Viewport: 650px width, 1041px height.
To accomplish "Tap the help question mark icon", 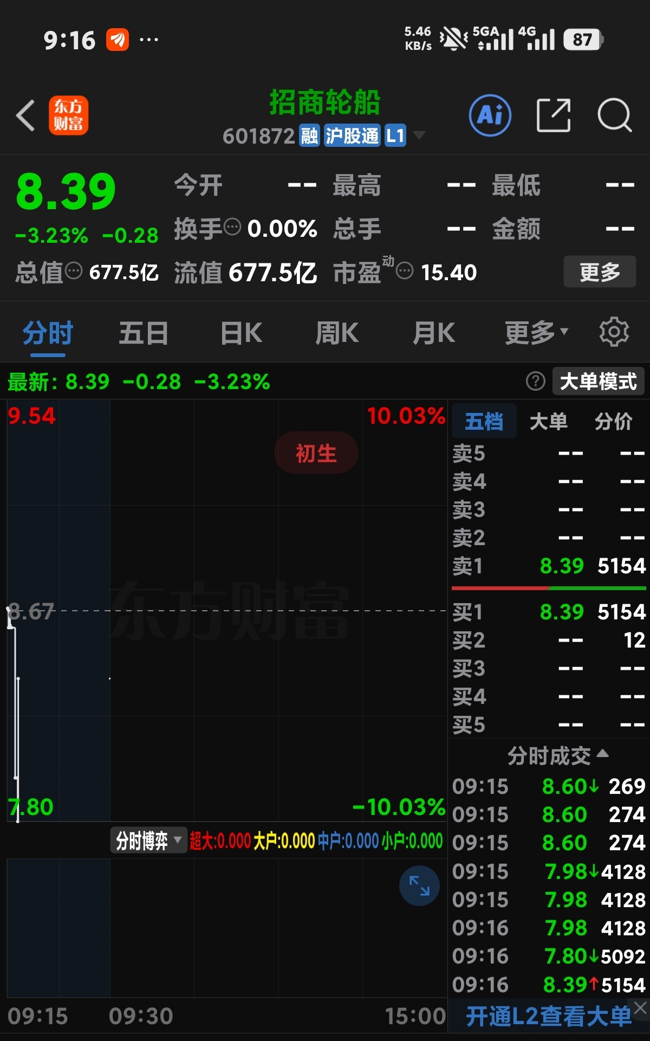I will pyautogui.click(x=536, y=382).
